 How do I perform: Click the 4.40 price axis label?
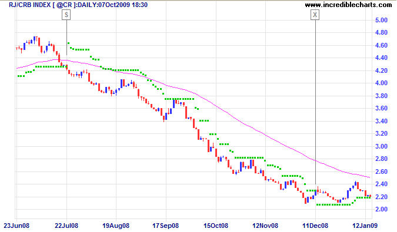381,58
